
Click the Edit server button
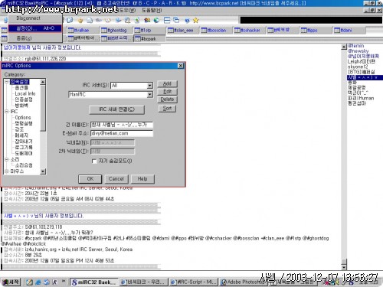167,92
